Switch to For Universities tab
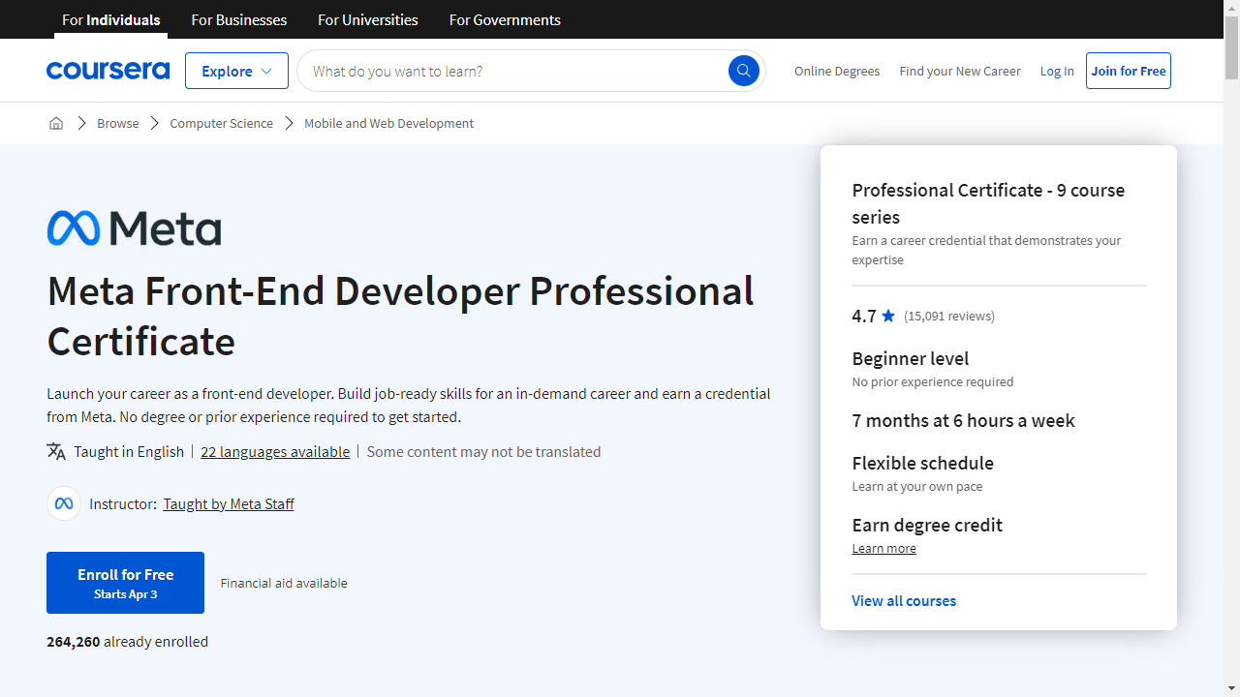The width and height of the screenshot is (1240, 697). (x=368, y=19)
